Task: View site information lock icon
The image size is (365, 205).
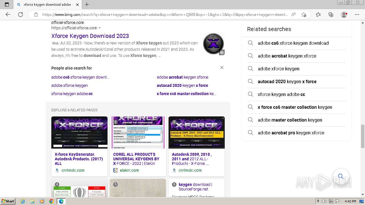Action: [36, 15]
